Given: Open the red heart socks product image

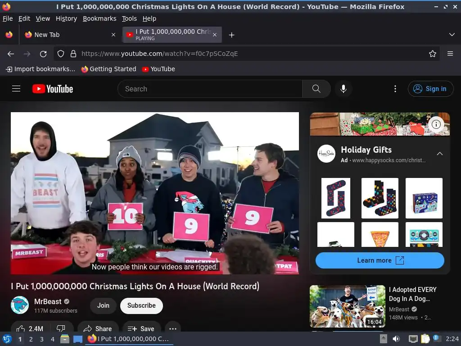Looking at the screenshot, I should (336, 198).
